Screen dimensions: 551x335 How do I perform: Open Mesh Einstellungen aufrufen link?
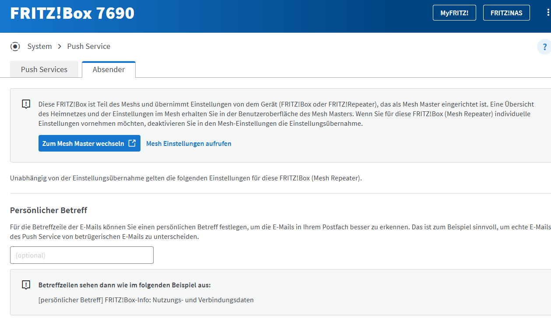(x=189, y=143)
